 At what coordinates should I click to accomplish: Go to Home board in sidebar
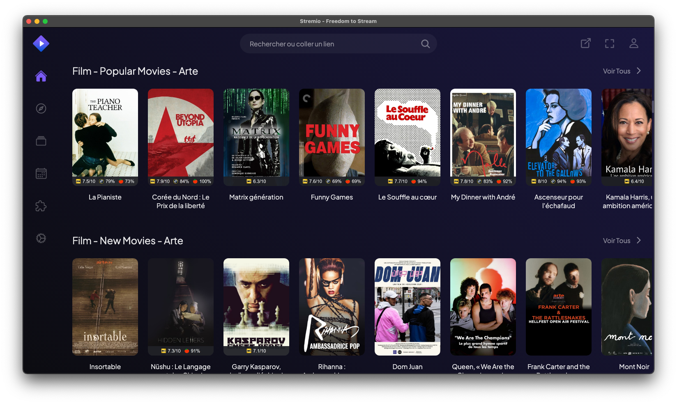pos(41,76)
